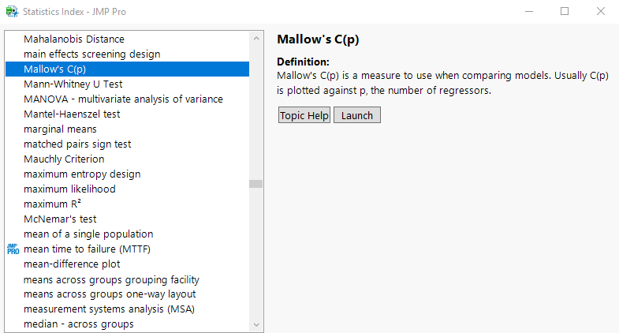Pick the mean-difference plot entry

click(72, 264)
